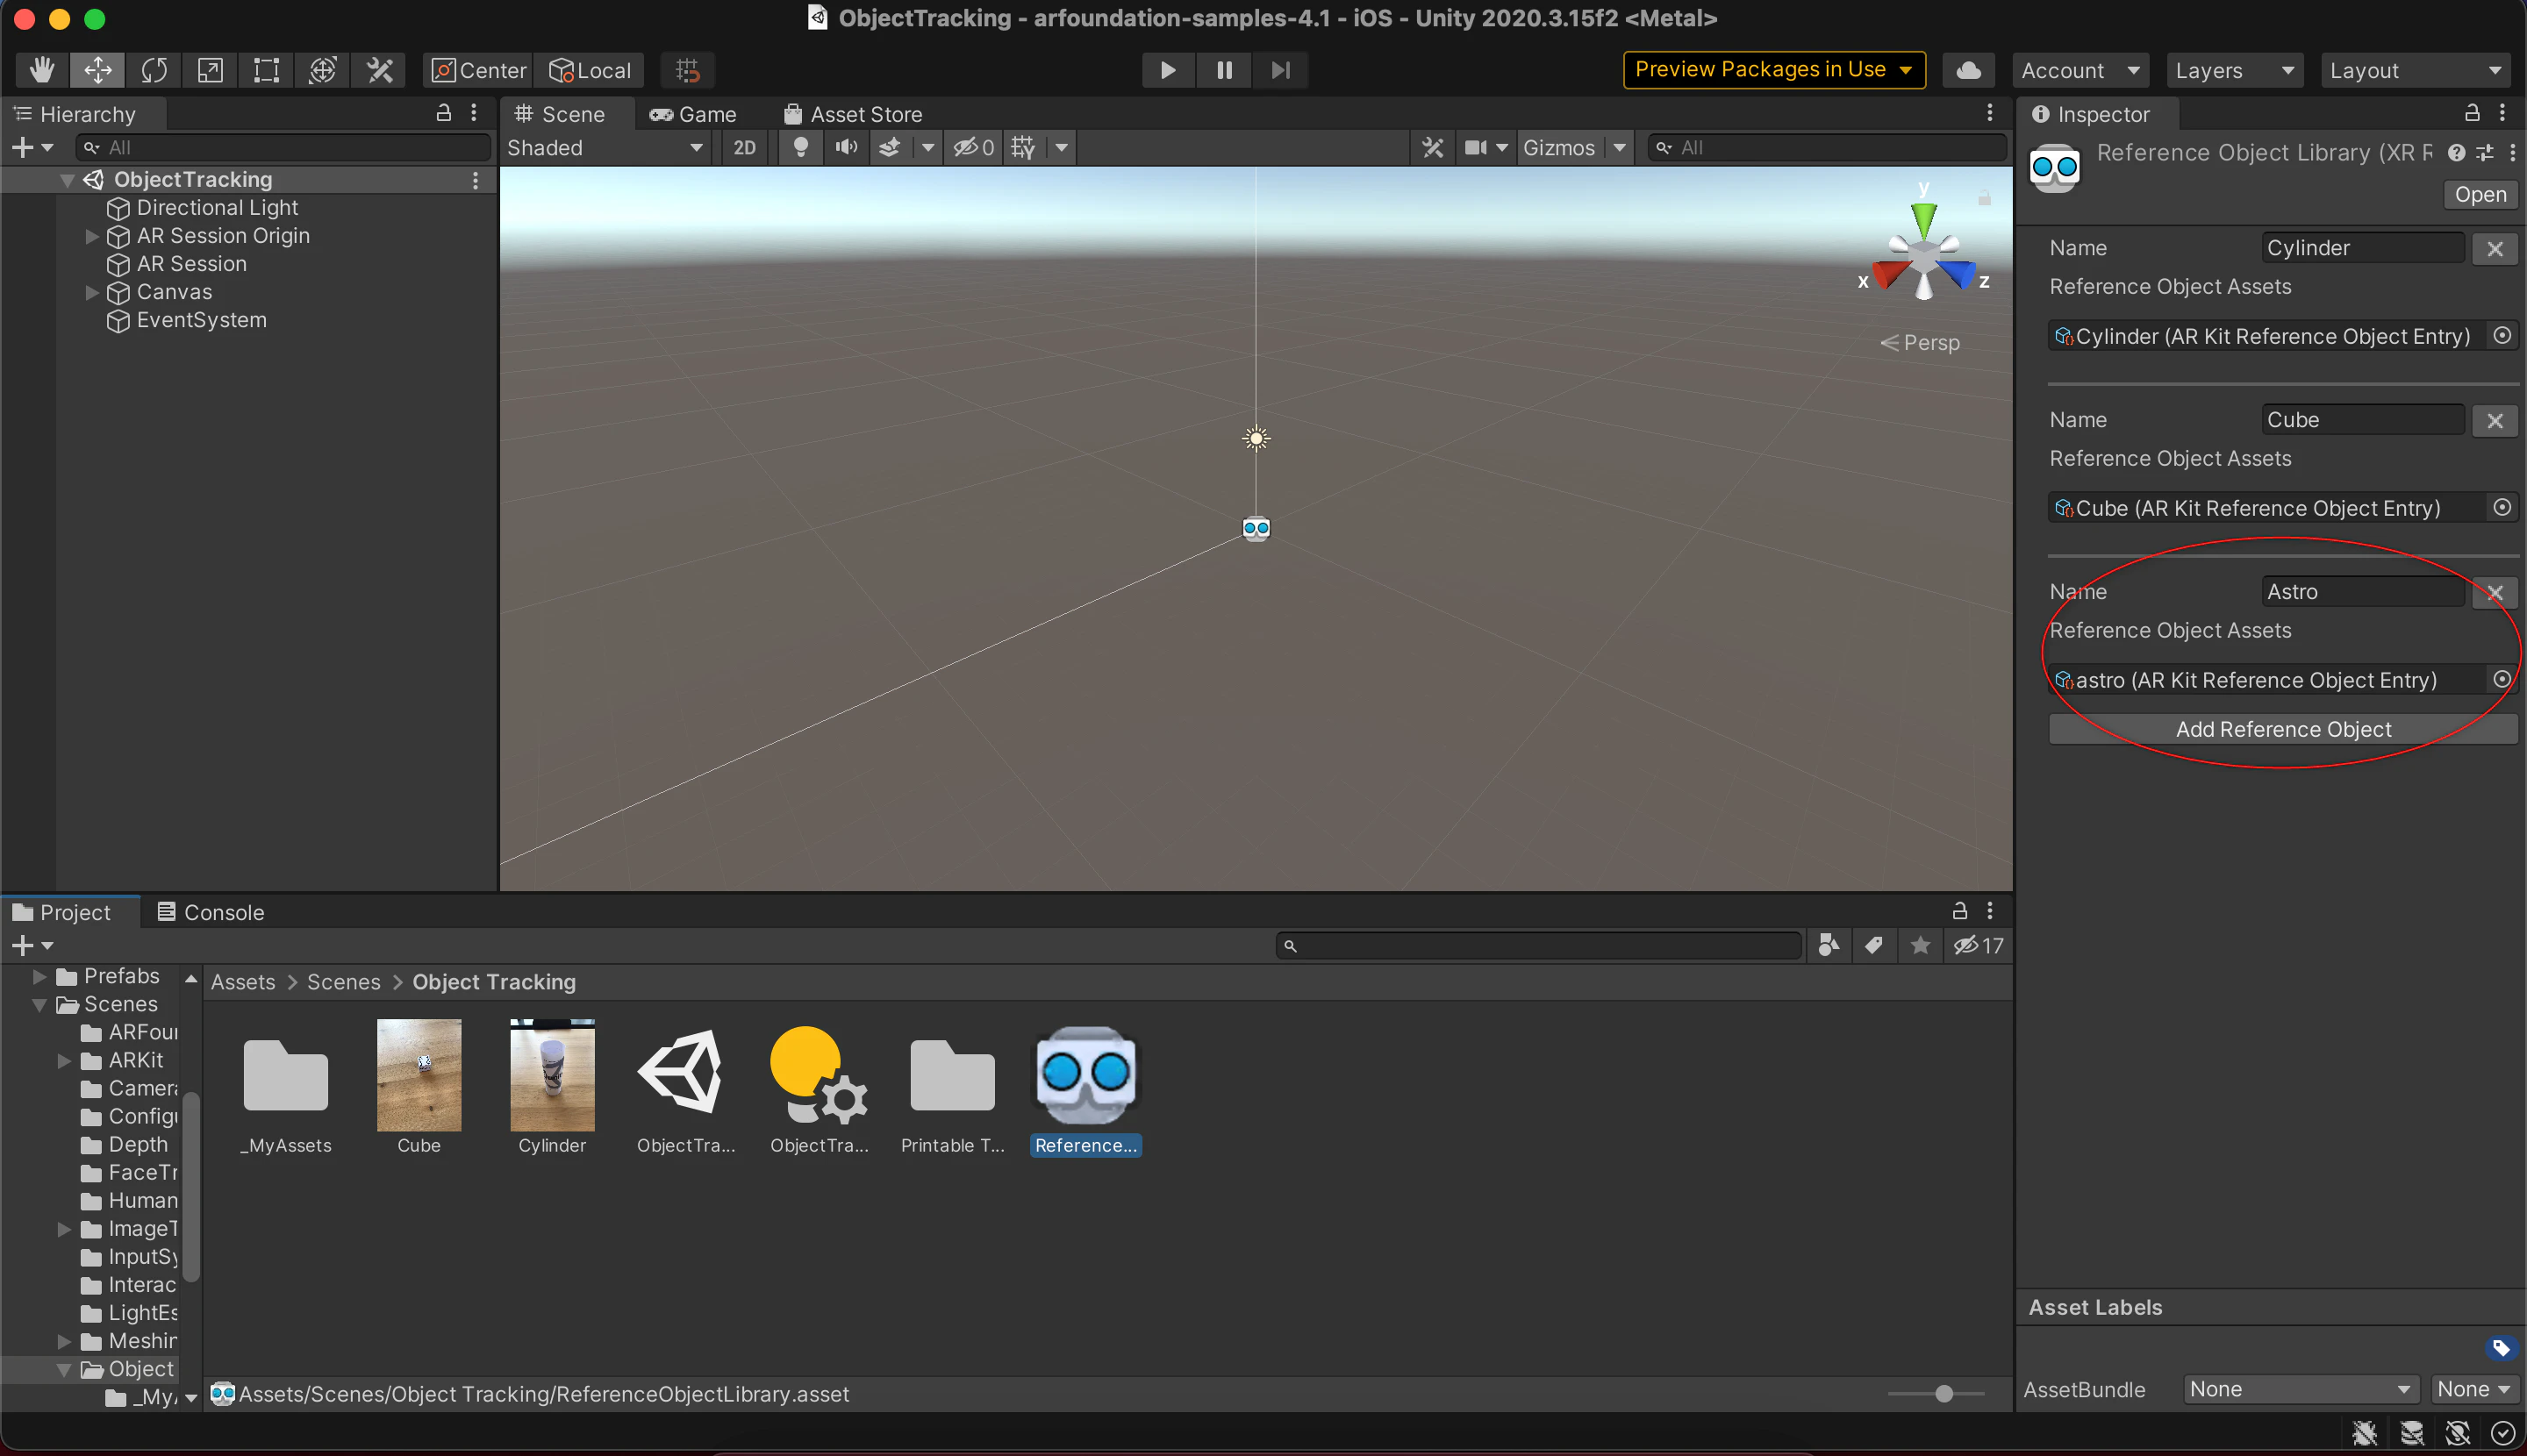The image size is (2527, 1456).
Task: Toggle the Hierarchy panel lock
Action: coord(443,113)
